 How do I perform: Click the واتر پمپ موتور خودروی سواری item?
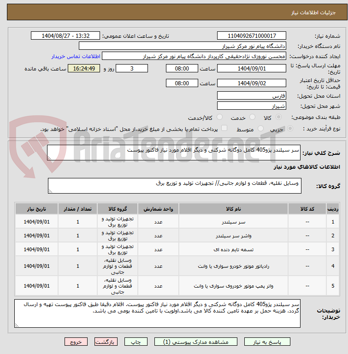click(x=233, y=286)
